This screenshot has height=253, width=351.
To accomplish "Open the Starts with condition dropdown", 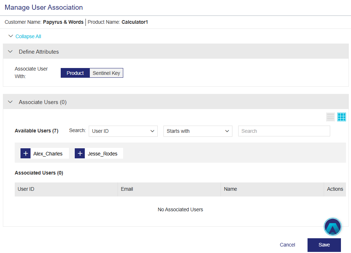I will coord(198,131).
